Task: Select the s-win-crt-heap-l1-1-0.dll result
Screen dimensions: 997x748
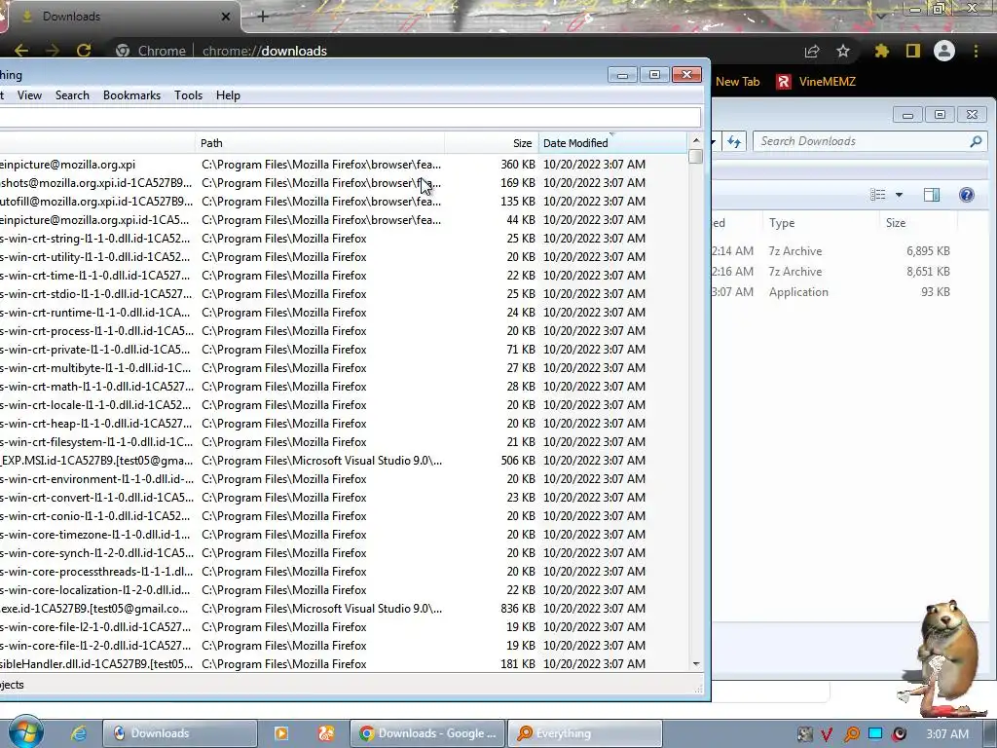Action: coord(344,424)
